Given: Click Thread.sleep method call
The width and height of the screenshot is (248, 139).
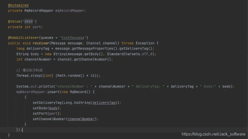Looking at the screenshot, I should [x=30, y=75].
